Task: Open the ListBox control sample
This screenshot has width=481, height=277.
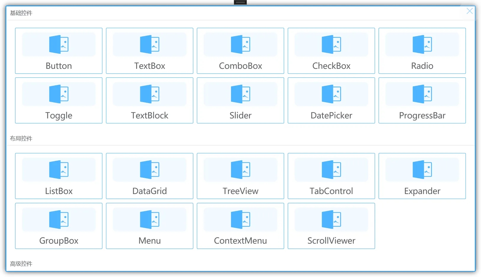Action: point(58,176)
